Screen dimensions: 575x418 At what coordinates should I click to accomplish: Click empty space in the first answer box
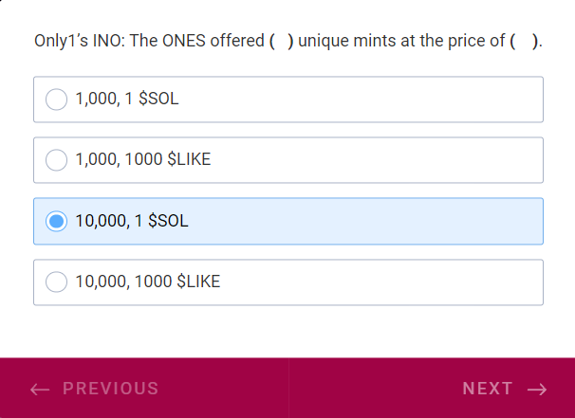(380, 100)
